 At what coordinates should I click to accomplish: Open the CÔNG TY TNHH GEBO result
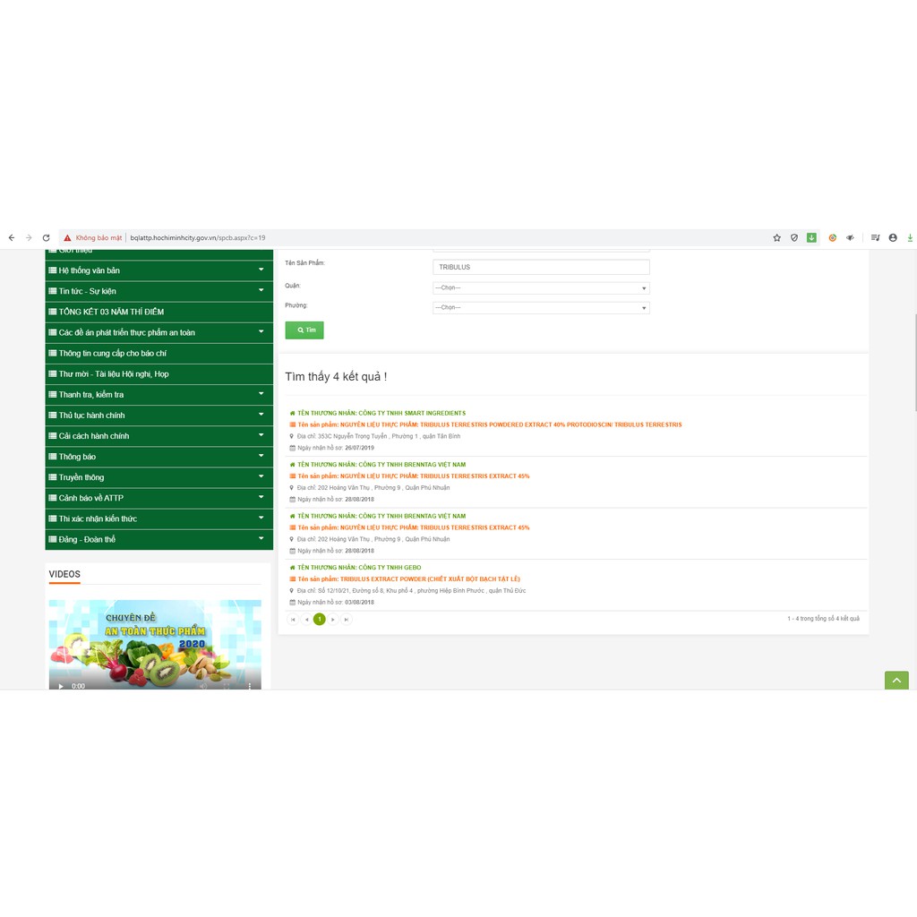click(x=358, y=568)
